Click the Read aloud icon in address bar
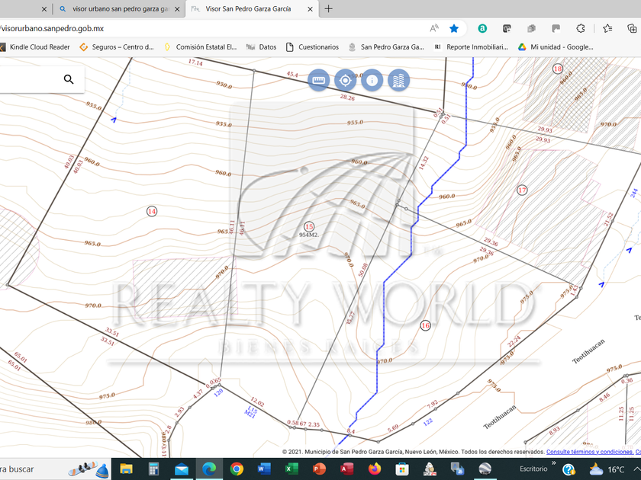Image resolution: width=641 pixels, height=480 pixels. point(434,28)
